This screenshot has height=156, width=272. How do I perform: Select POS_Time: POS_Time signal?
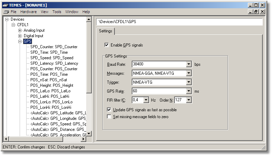tap(49, 74)
